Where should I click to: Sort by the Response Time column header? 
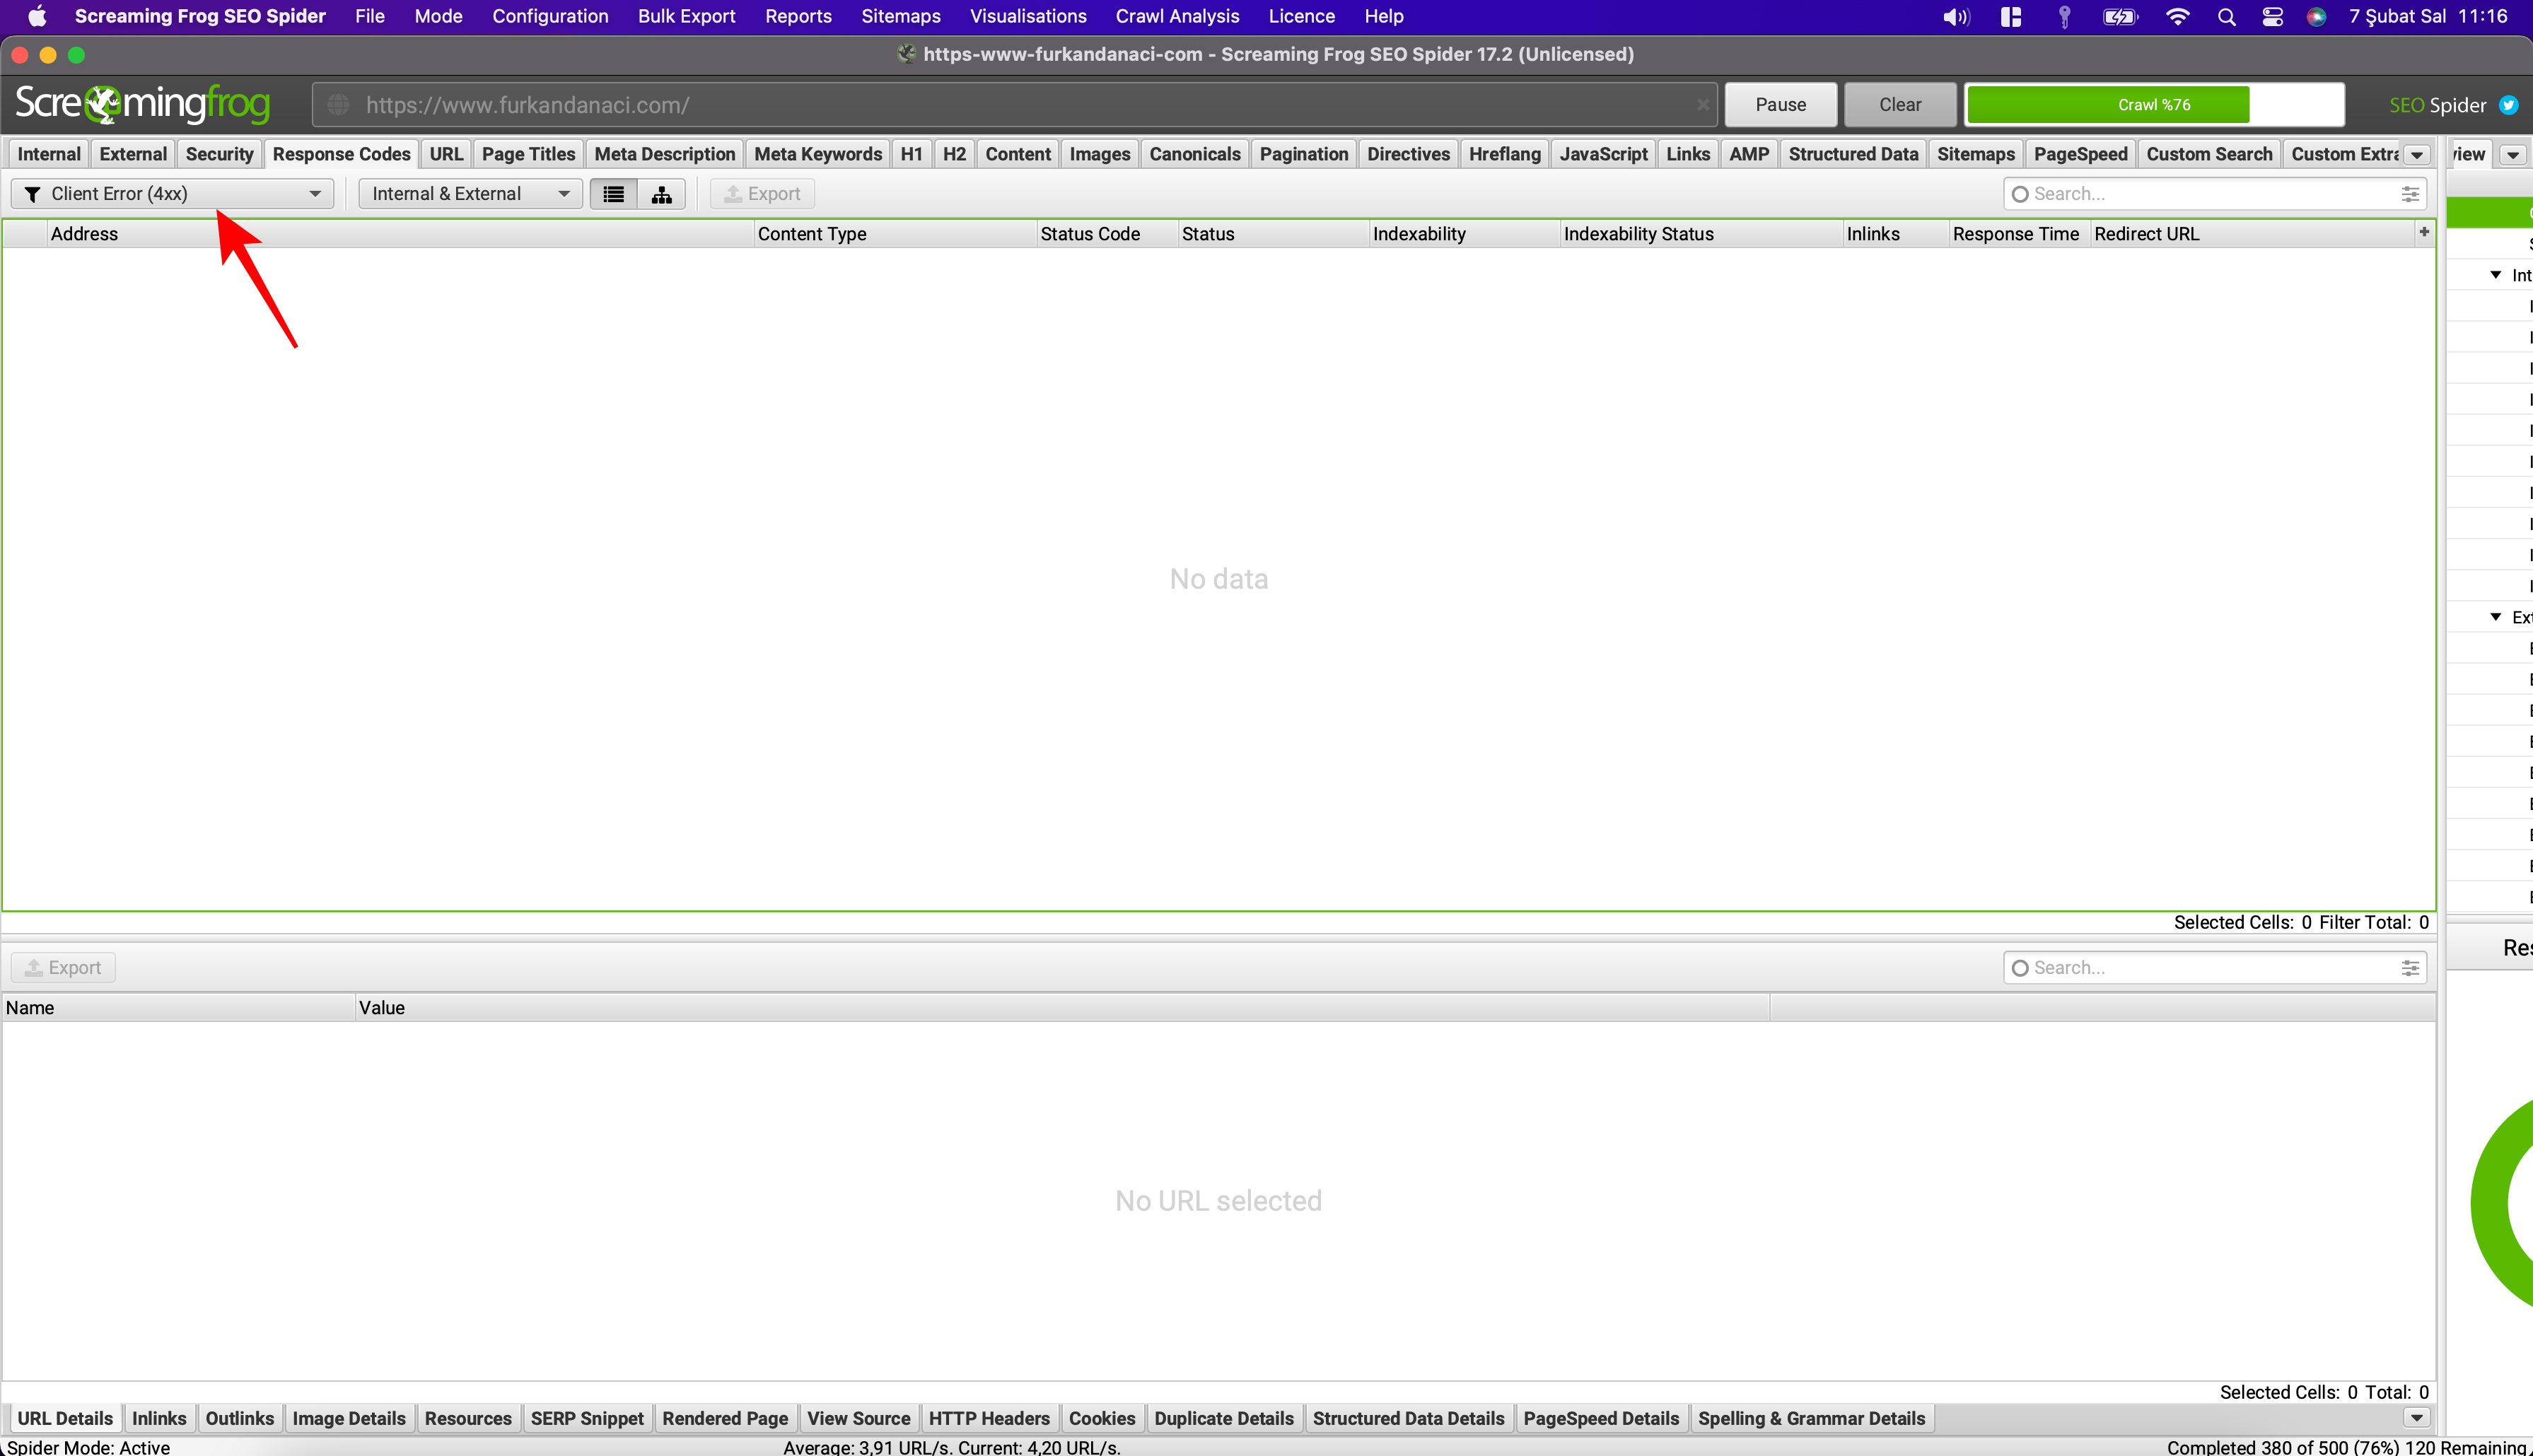[2019, 234]
